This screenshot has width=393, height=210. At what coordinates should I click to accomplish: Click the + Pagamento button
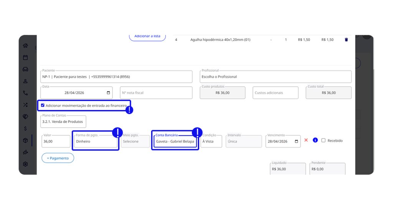(x=58, y=158)
